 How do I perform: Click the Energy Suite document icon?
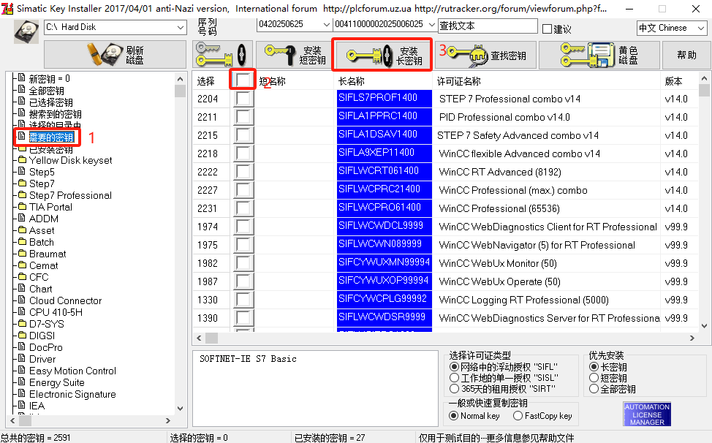21,382
